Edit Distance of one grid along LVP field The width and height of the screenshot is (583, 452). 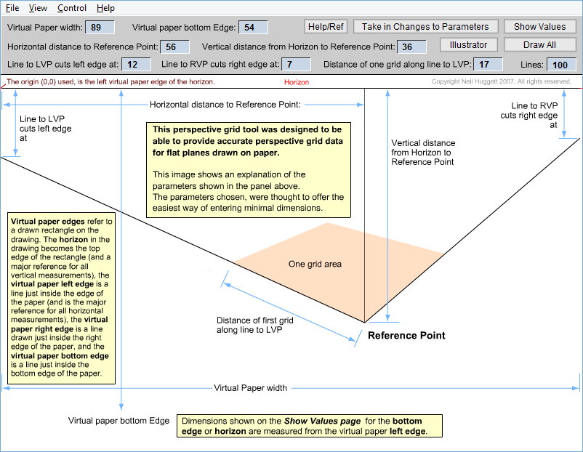(488, 64)
